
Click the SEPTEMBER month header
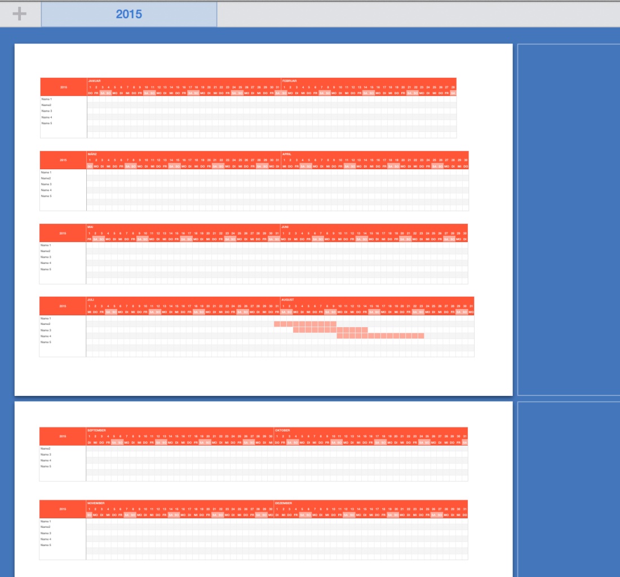pyautogui.click(x=96, y=430)
